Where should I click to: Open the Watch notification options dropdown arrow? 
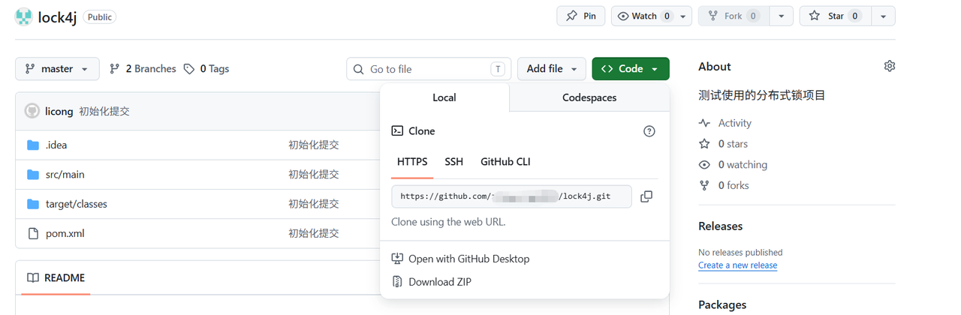[x=683, y=16]
